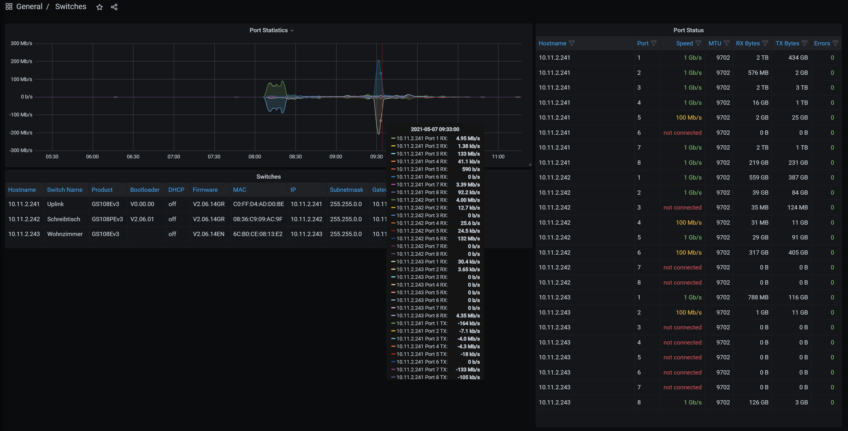Filter the MTU column
The image size is (848, 431).
(x=727, y=43)
